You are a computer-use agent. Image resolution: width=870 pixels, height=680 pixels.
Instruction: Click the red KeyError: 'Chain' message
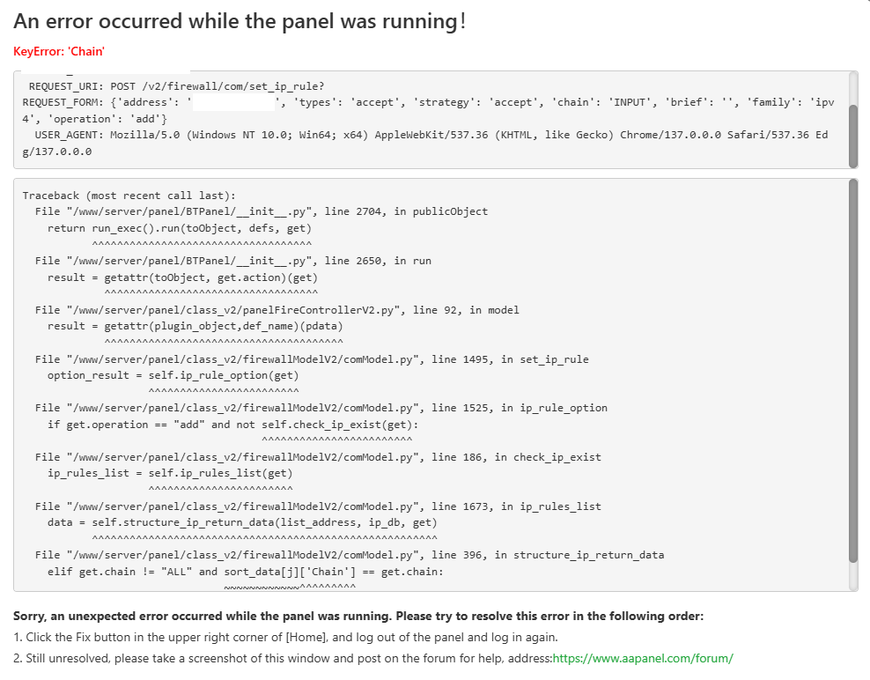tap(59, 52)
